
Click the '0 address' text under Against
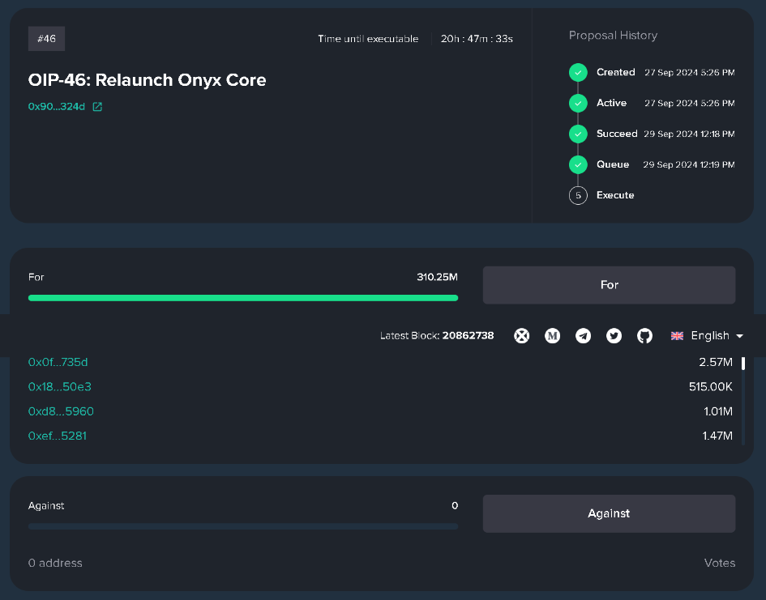pos(55,563)
